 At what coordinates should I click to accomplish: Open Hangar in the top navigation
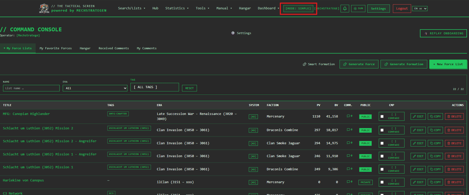coord(245,8)
